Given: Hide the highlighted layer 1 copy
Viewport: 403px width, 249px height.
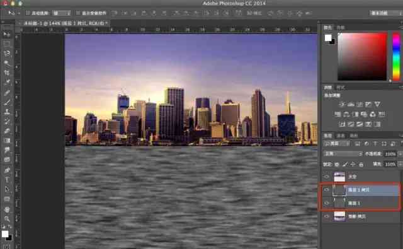Looking at the screenshot, I should [326, 190].
